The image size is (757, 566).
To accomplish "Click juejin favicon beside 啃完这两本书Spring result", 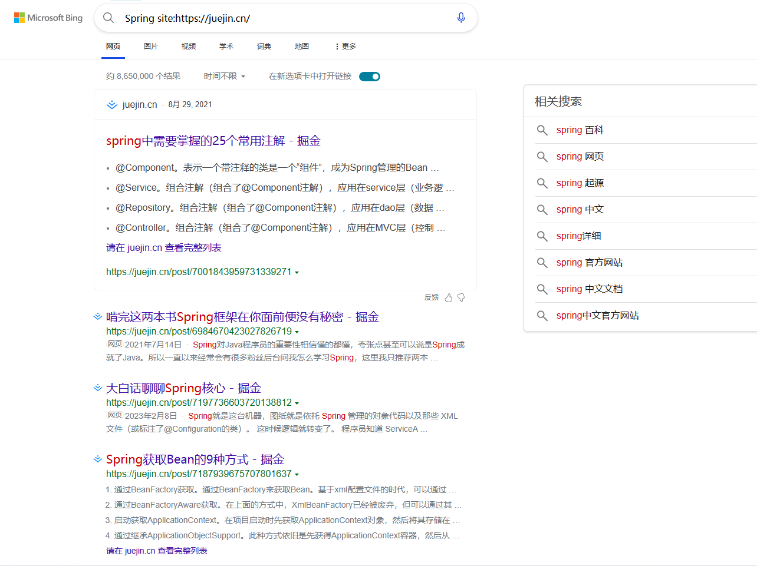I will 98,316.
